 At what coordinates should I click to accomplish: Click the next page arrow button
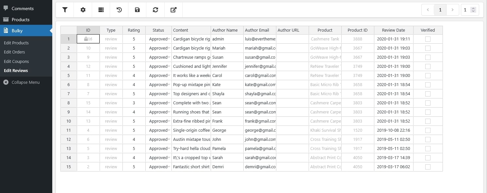point(452,10)
